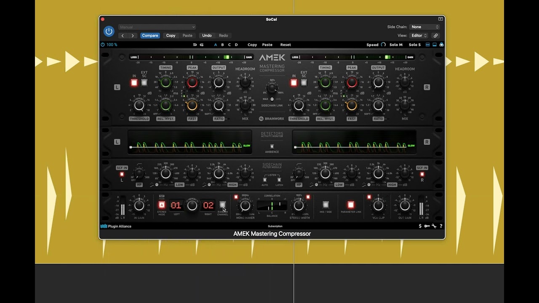Click the right low shelf filter shape icon
This screenshot has height=303, width=539.
[311, 185]
